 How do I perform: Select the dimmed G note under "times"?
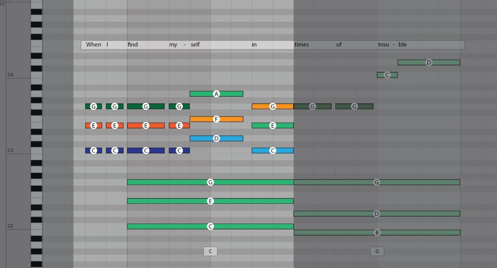coord(313,106)
